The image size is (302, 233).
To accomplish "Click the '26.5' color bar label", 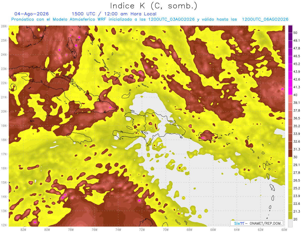I will (x=296, y=180).
